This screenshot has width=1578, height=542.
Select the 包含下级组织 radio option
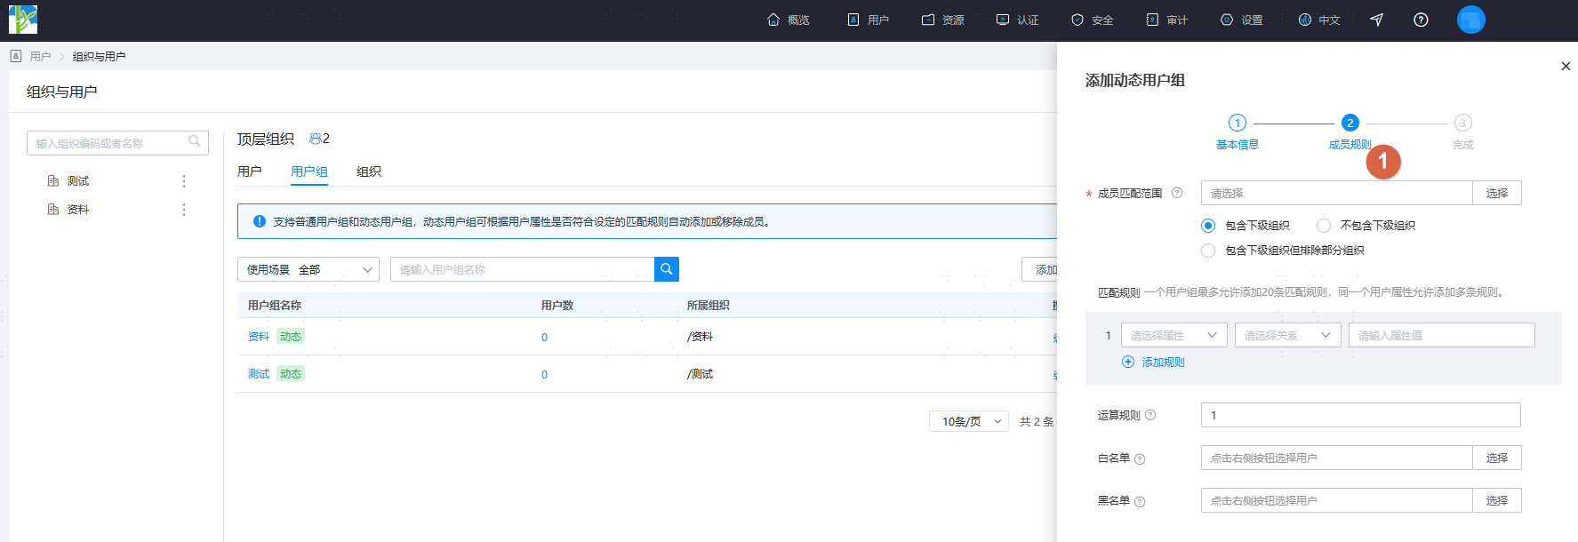click(1208, 226)
